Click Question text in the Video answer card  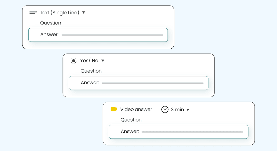pyautogui.click(x=131, y=120)
